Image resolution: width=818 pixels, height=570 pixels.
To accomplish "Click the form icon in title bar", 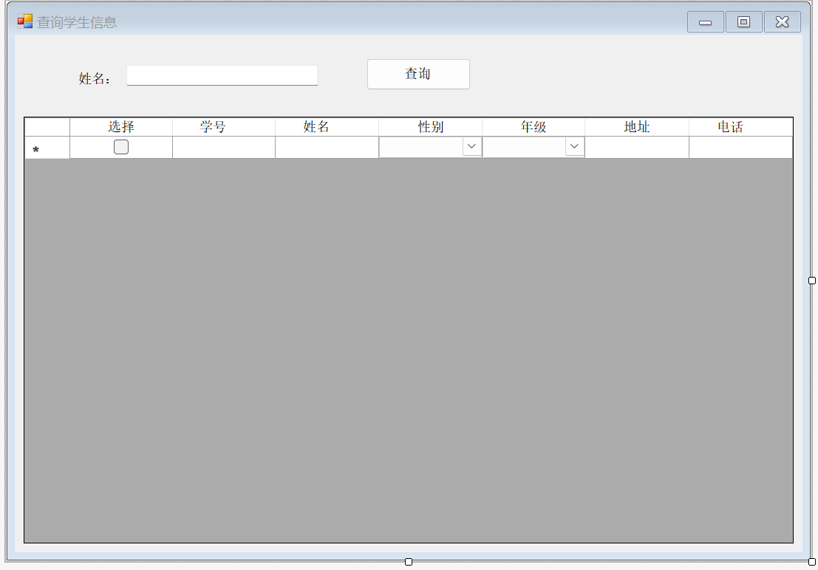I will pyautogui.click(x=25, y=22).
